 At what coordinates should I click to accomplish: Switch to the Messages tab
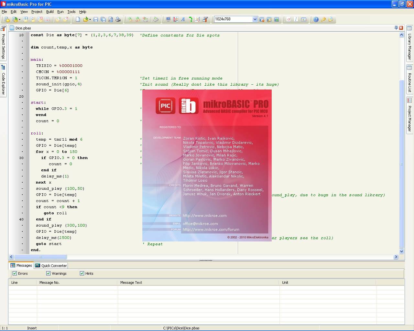point(21,265)
